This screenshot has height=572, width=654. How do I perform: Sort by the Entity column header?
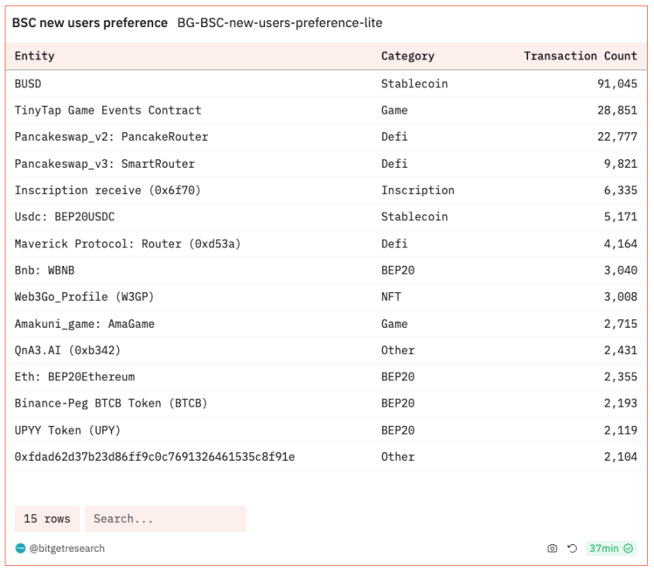point(35,56)
